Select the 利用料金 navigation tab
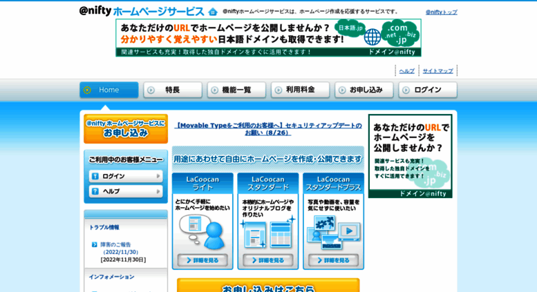Viewport: 537px width, 292px height. pyautogui.click(x=301, y=90)
